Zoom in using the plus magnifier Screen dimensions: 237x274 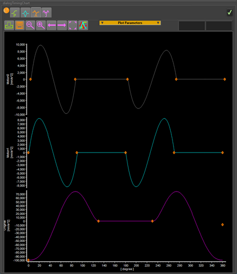[41, 26]
